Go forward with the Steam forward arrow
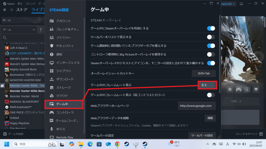Screen dimensions: 266x149 (11, 10)
